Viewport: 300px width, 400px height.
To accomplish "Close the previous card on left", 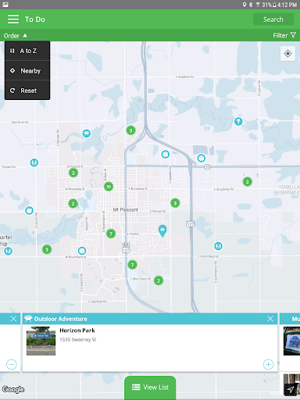I will tap(13, 319).
